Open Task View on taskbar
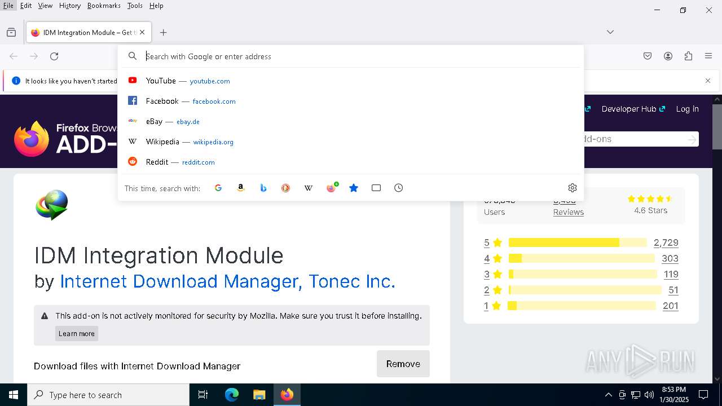This screenshot has width=722, height=406. 203,395
